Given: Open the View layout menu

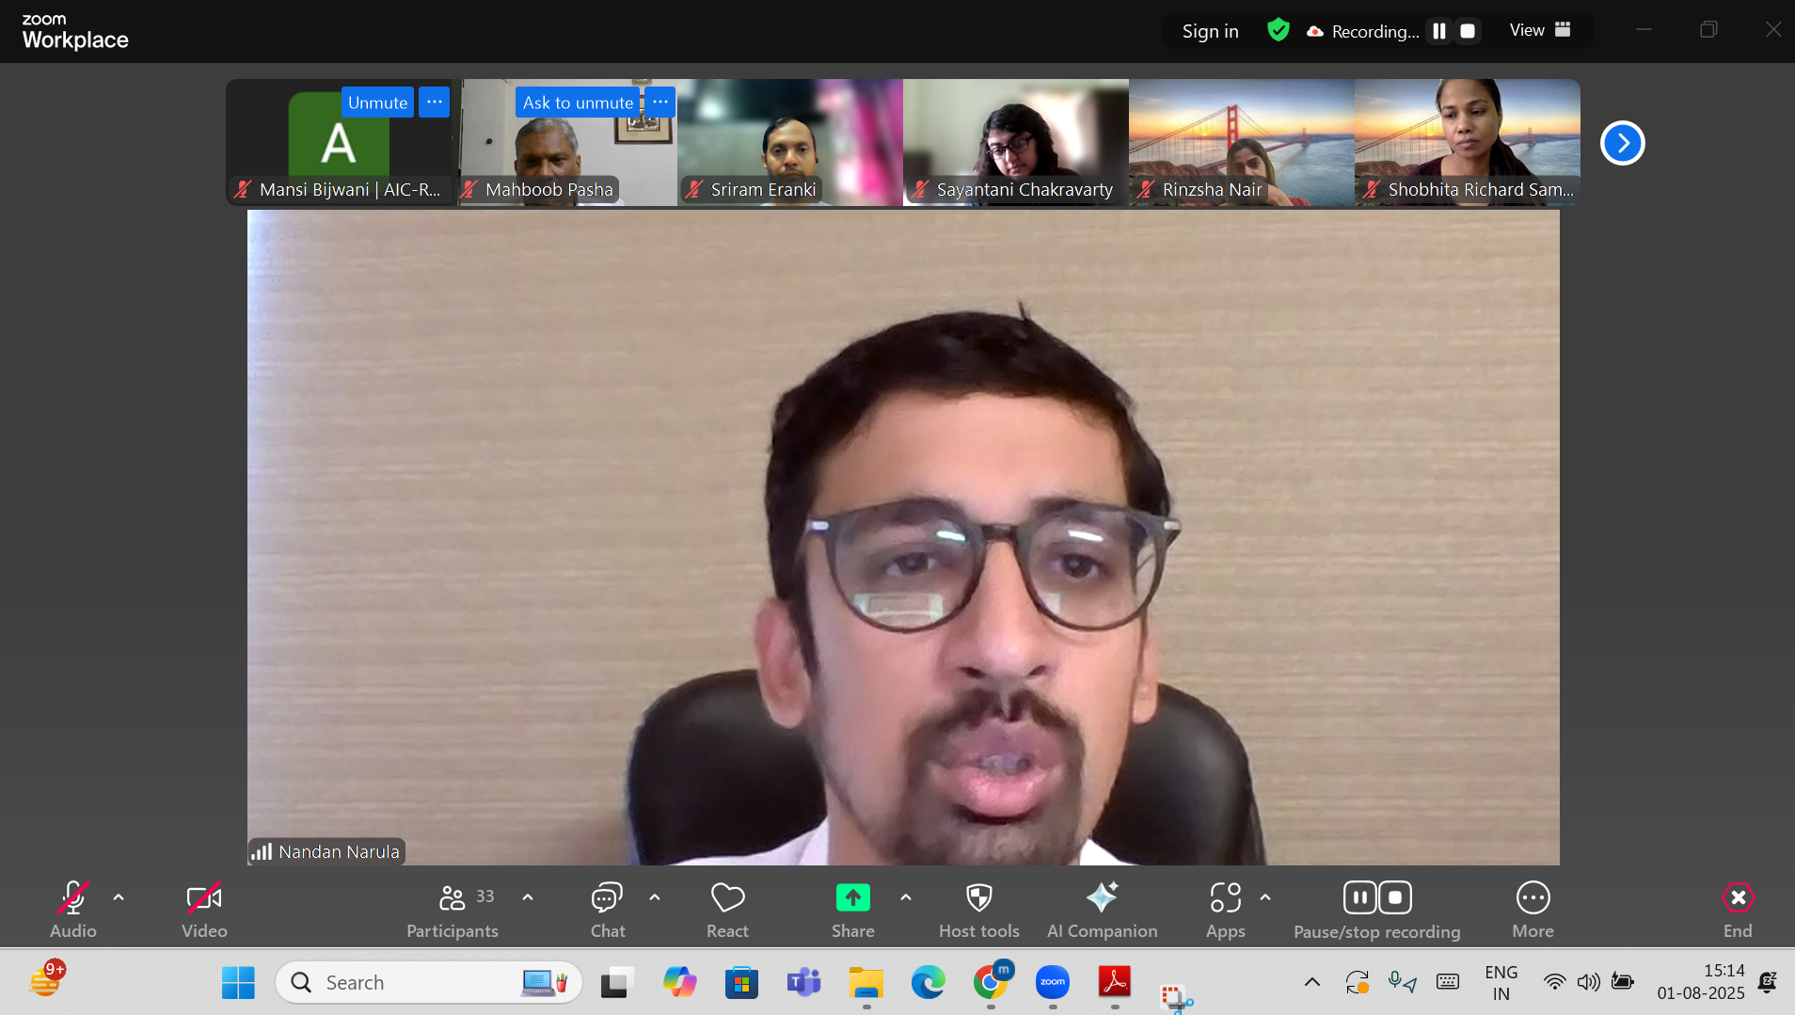Looking at the screenshot, I should (1540, 30).
